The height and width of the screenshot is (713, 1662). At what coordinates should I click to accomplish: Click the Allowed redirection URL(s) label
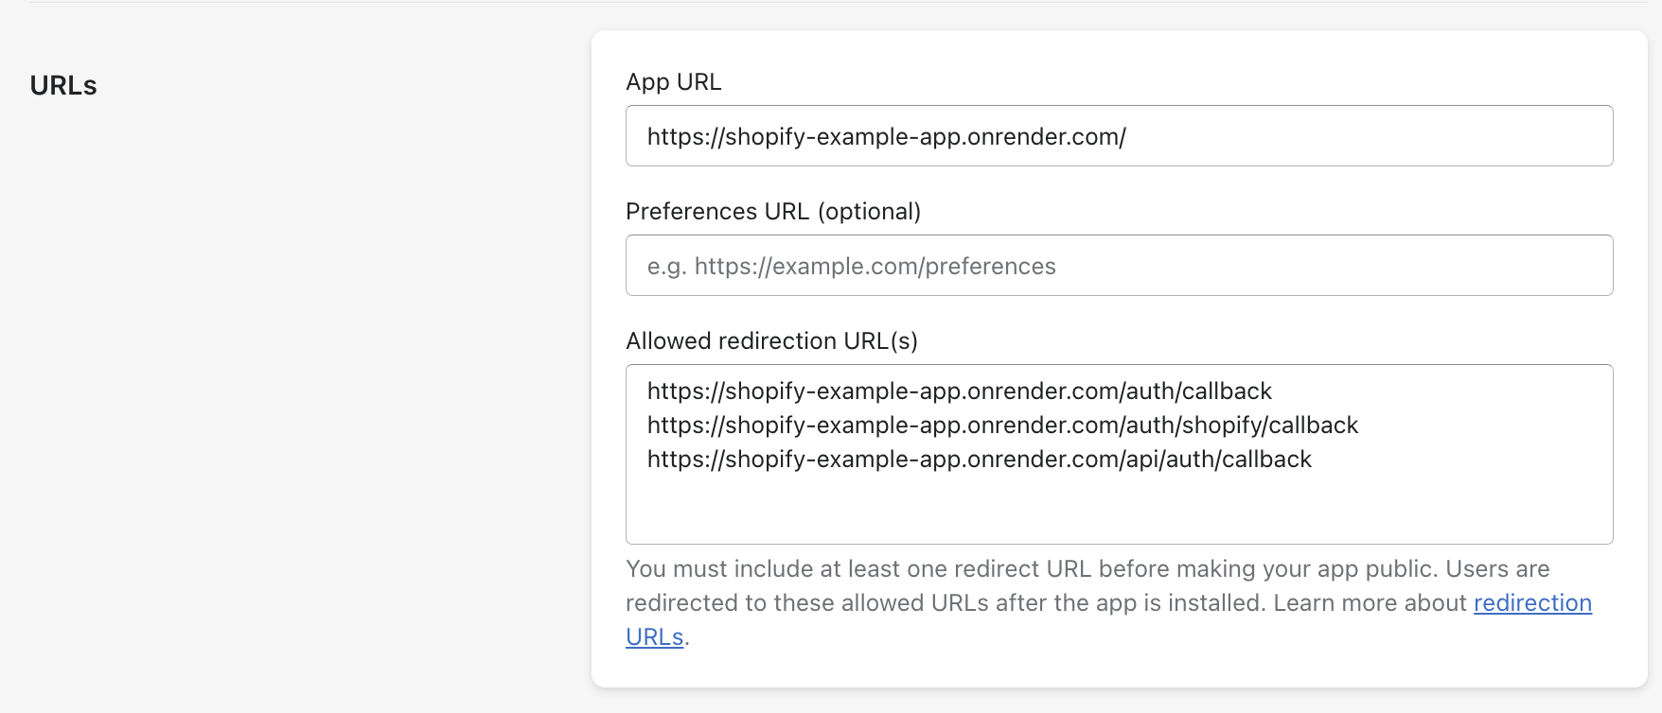click(772, 340)
